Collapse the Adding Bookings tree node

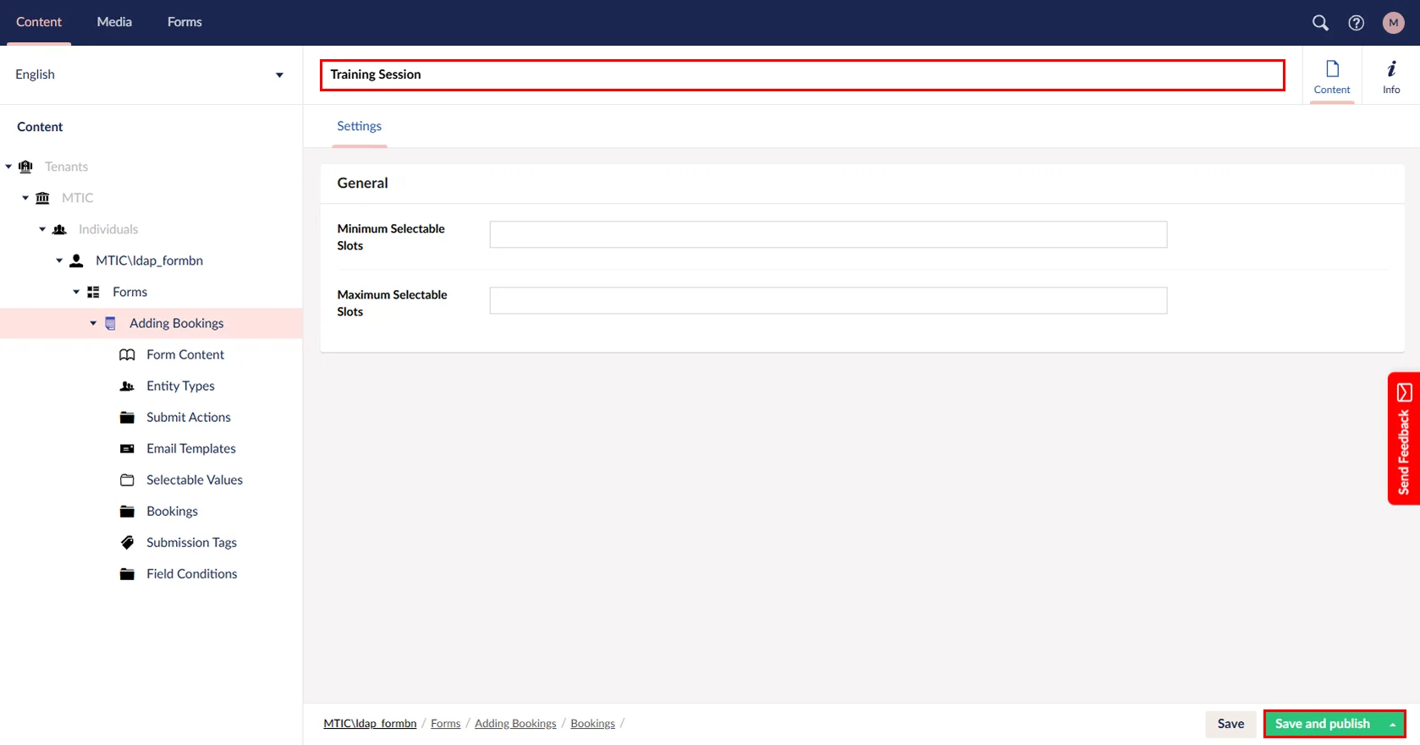93,324
